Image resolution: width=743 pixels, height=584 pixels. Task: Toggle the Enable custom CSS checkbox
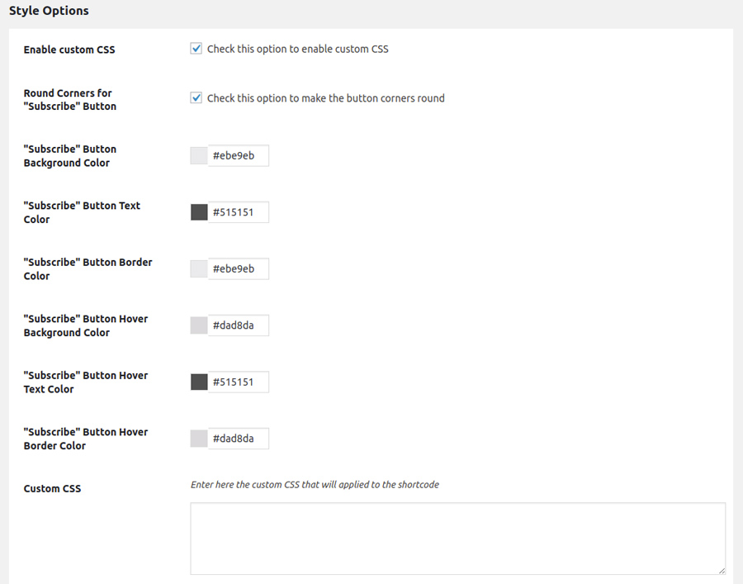pyautogui.click(x=196, y=49)
